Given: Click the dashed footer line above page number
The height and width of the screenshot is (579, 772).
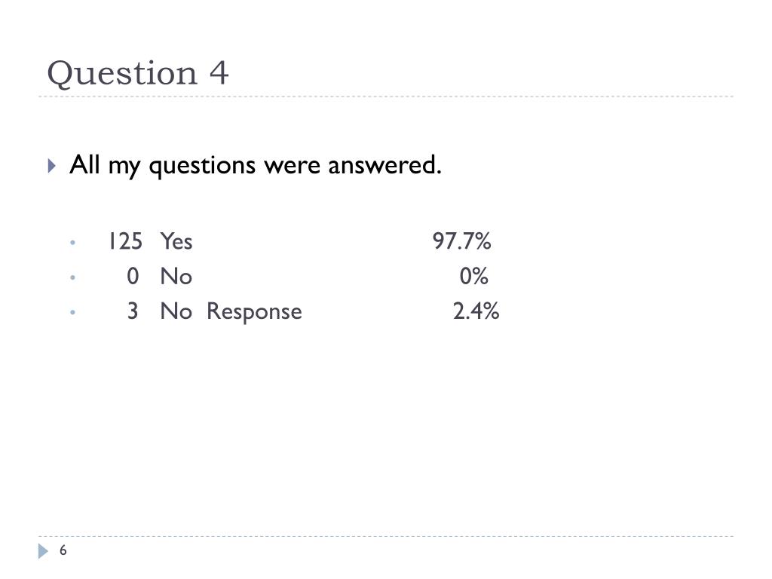Looking at the screenshot, I should click(386, 536).
